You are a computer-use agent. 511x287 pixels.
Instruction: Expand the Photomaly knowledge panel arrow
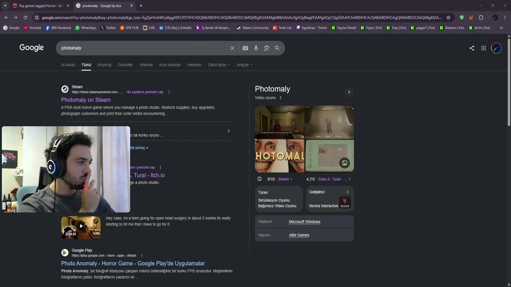pyautogui.click(x=349, y=92)
